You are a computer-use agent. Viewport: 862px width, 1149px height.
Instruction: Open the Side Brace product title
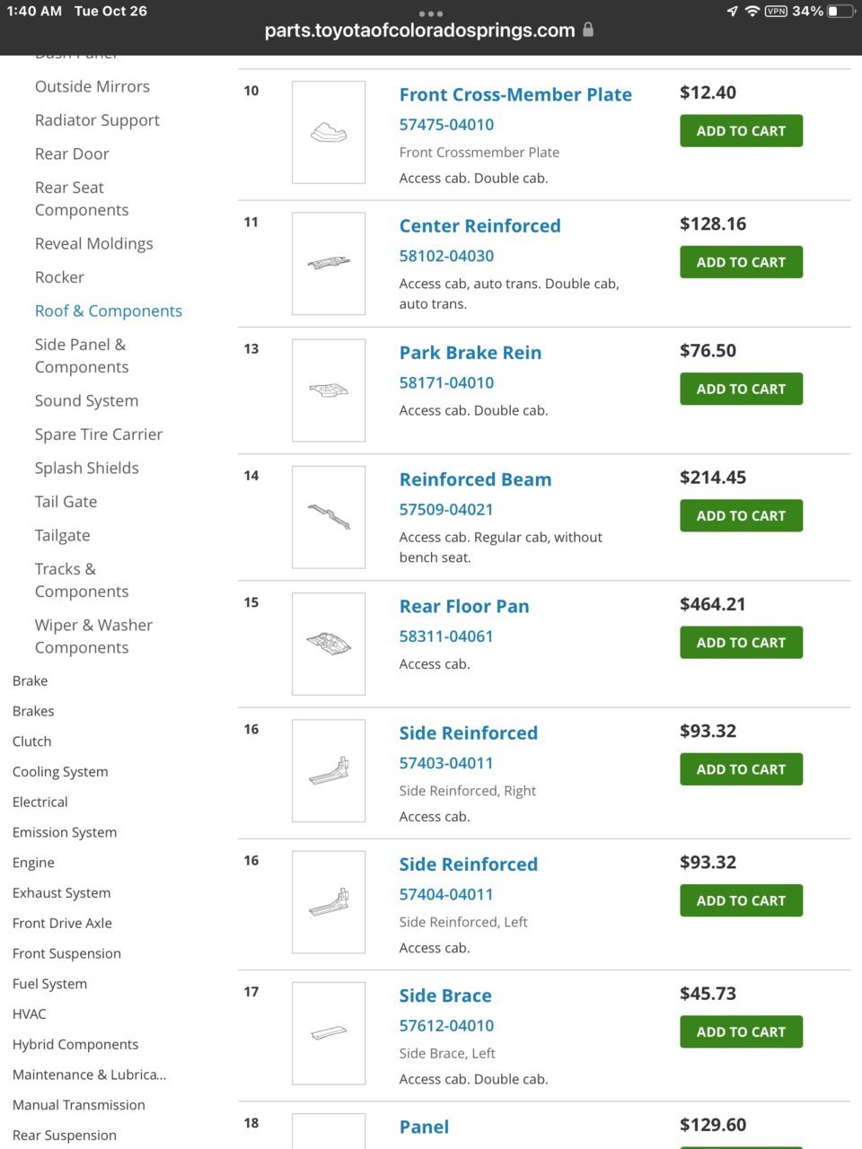[445, 996]
